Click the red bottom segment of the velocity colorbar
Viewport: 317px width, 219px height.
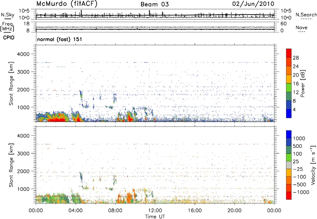[289, 196]
